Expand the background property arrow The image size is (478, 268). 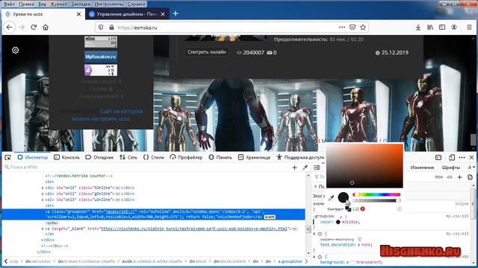pos(347,262)
